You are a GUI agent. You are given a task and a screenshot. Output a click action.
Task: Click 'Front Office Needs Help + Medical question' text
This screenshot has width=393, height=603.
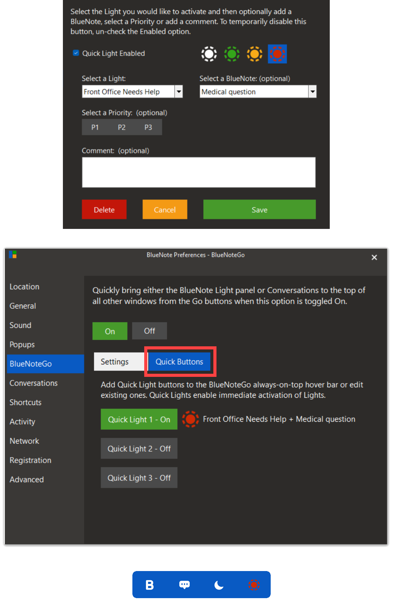279,419
